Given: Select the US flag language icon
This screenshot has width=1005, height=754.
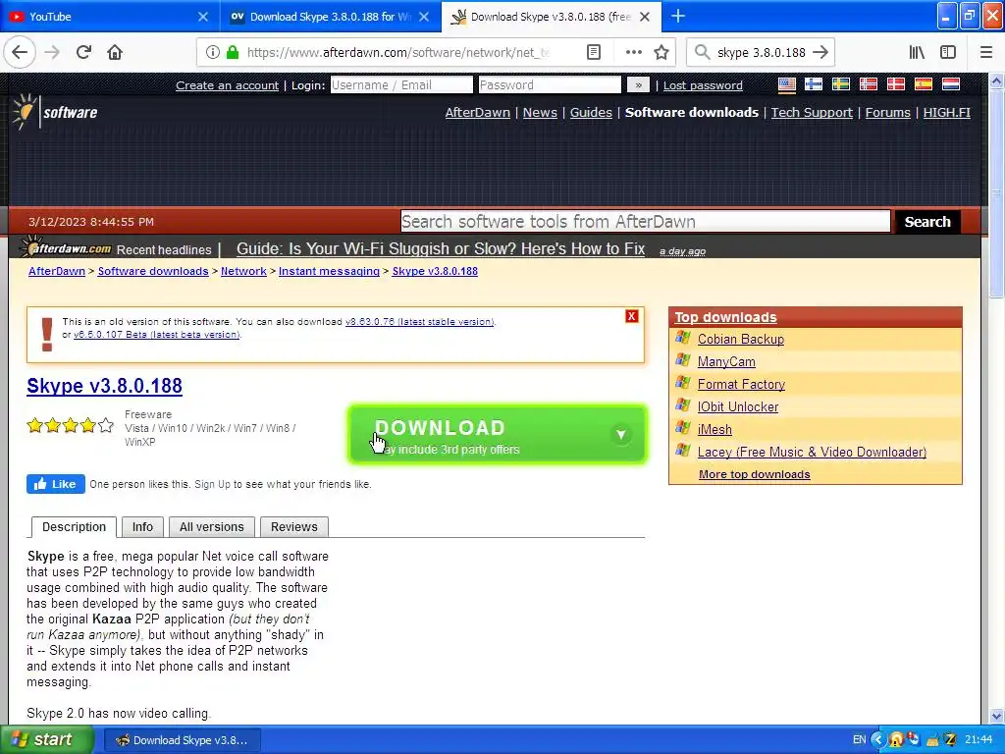Looking at the screenshot, I should click(786, 84).
